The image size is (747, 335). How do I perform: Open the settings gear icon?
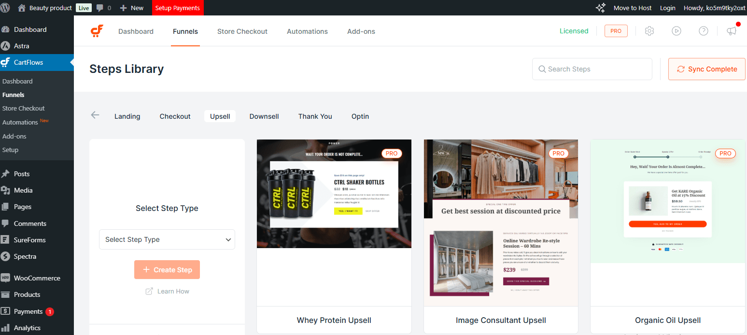pyautogui.click(x=649, y=31)
